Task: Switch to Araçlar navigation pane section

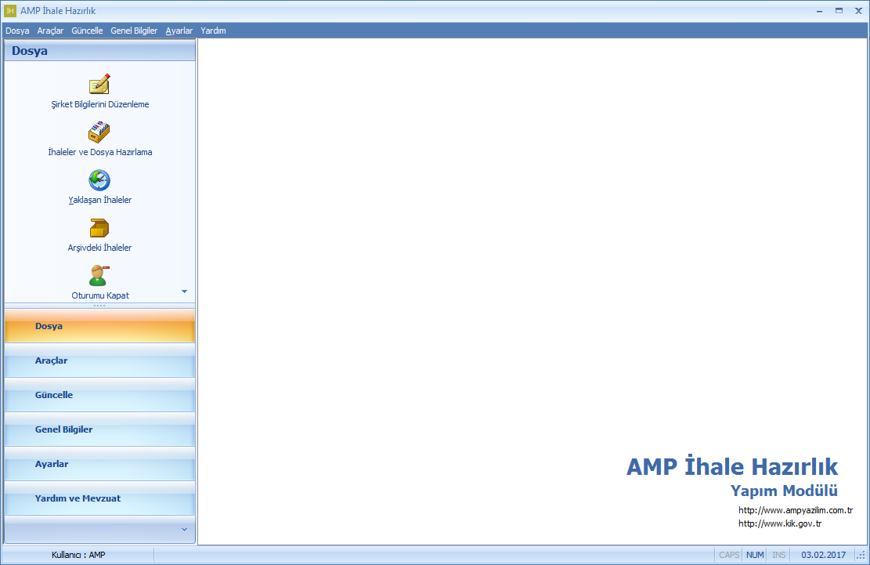Action: tap(99, 361)
